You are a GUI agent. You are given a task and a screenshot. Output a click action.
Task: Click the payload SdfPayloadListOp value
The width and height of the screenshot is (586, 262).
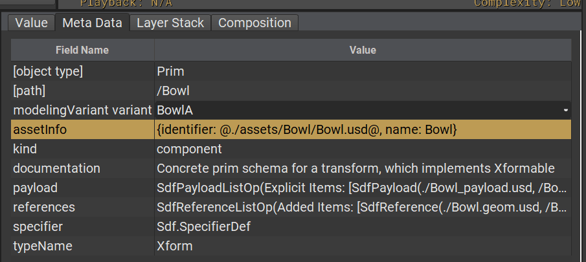(363, 188)
